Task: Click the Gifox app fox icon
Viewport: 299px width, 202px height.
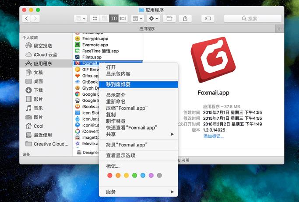Action: [77, 76]
